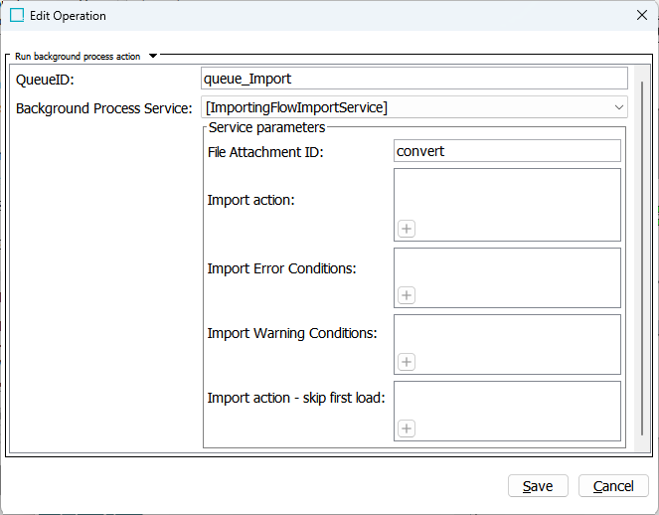Focus the QueueID input field
Viewport: 659px width, 515px height.
pos(413,79)
